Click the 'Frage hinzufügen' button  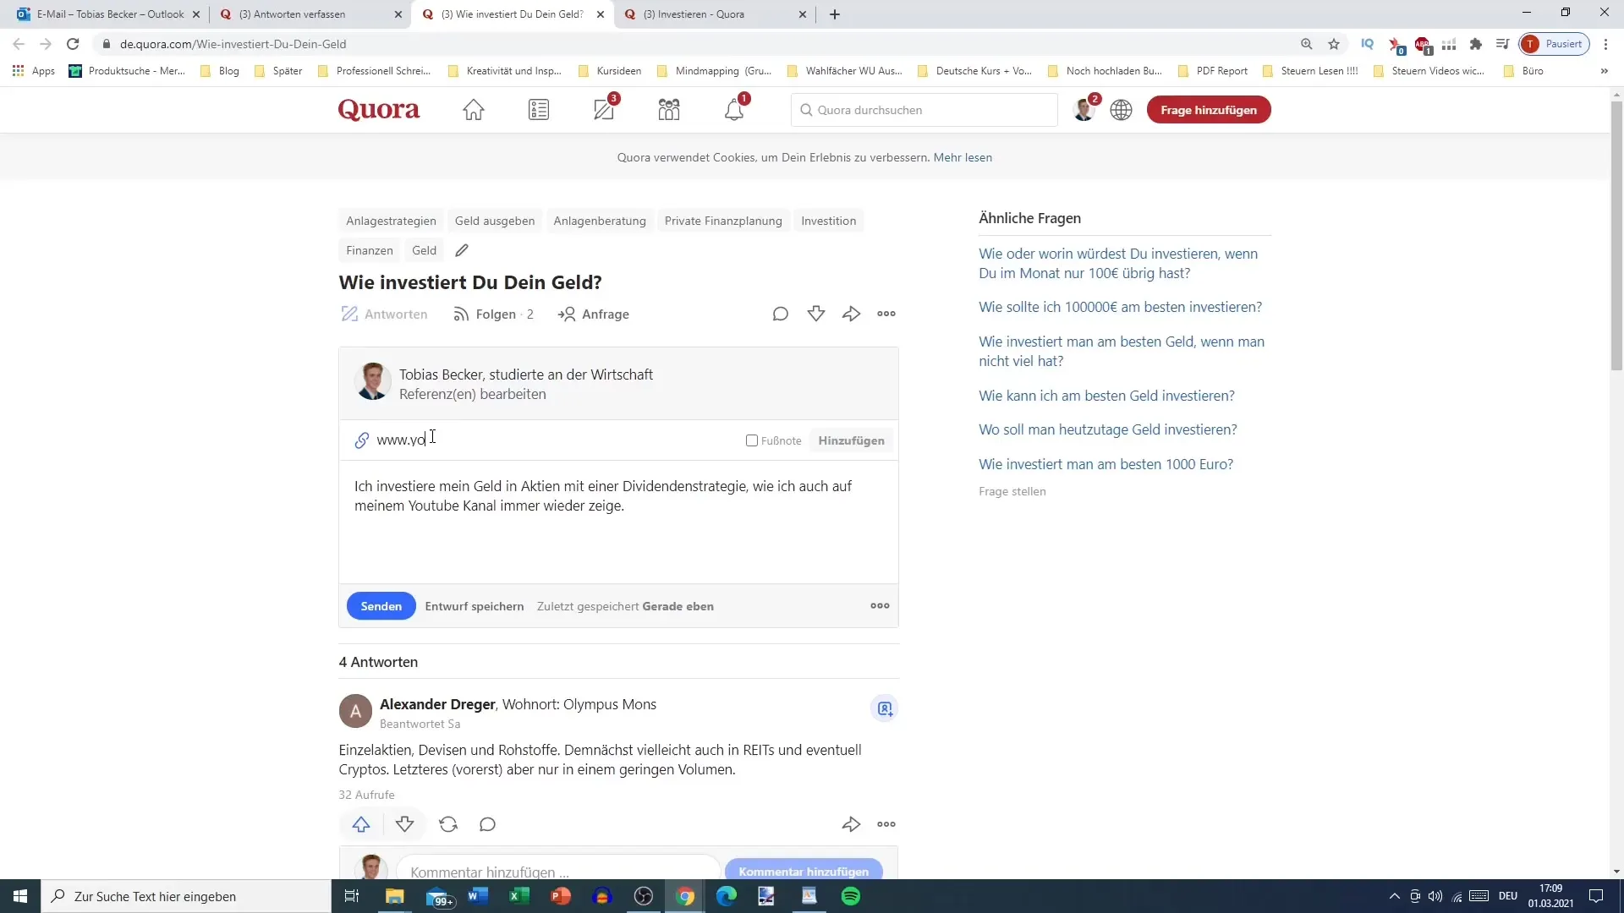[x=1209, y=110]
